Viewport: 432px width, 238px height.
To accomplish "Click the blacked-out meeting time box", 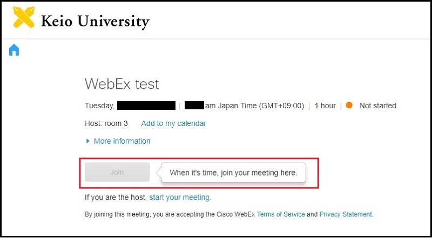I will (194, 106).
